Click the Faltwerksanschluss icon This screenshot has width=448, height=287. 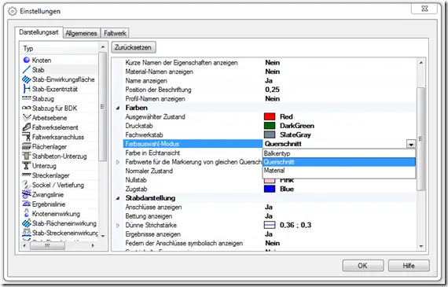pyautogui.click(x=27, y=137)
